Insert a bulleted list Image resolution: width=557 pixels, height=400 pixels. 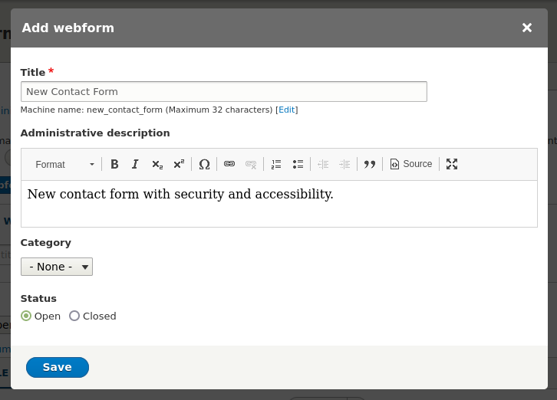coord(298,164)
